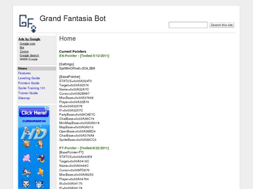Screen dimensions: 253x189
Task: Open Sprite Training 101 page
Action: pos(32,88)
